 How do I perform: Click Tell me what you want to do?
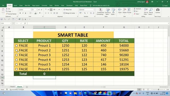pyautogui.click(x=101, y=5)
